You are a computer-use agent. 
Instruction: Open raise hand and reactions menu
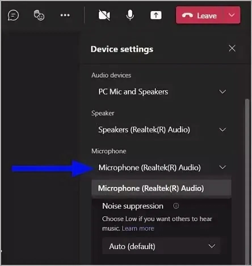coord(39,15)
